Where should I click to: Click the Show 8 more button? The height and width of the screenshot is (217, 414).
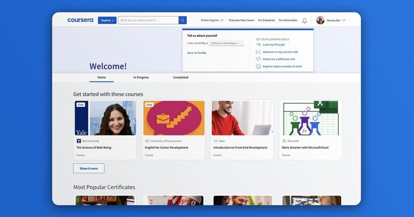(88, 168)
